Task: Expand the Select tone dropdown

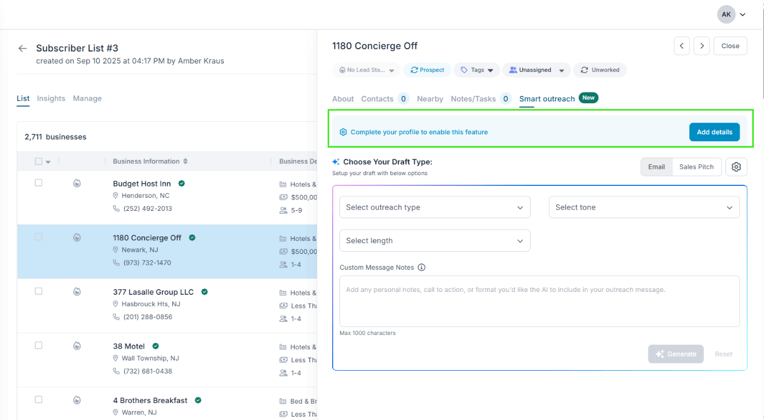Action: pyautogui.click(x=644, y=207)
